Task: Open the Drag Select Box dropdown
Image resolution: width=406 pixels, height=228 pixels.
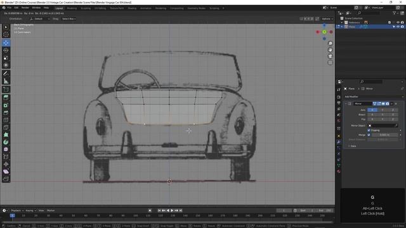Action: [69, 19]
